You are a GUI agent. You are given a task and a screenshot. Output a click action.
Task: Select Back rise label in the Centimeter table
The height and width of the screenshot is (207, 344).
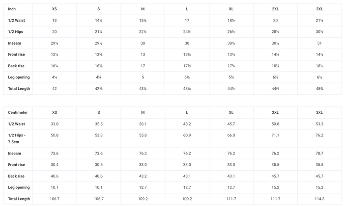[17, 176]
